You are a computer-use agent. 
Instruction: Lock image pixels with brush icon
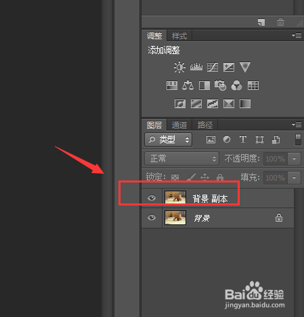190,177
